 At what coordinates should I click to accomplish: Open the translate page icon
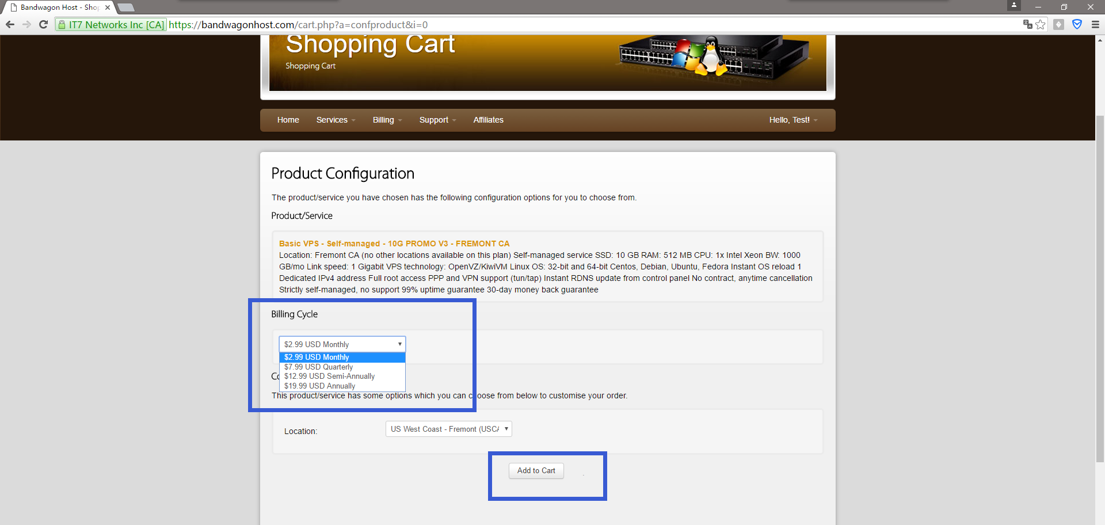click(x=1027, y=24)
